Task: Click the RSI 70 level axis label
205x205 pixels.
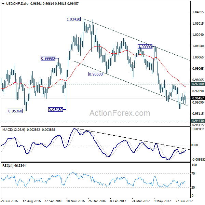Action: coord(193,173)
